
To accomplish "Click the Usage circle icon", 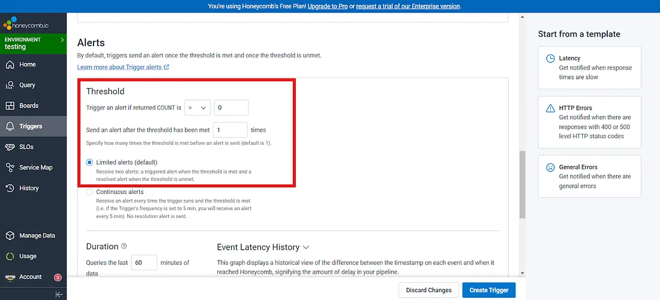I will click(10, 256).
